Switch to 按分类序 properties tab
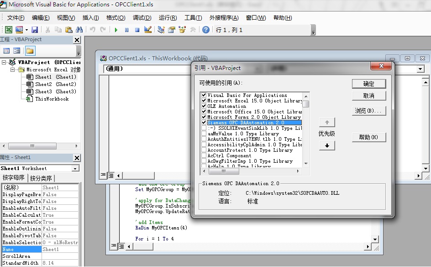Viewport: 431px width, 267px height. [x=41, y=178]
